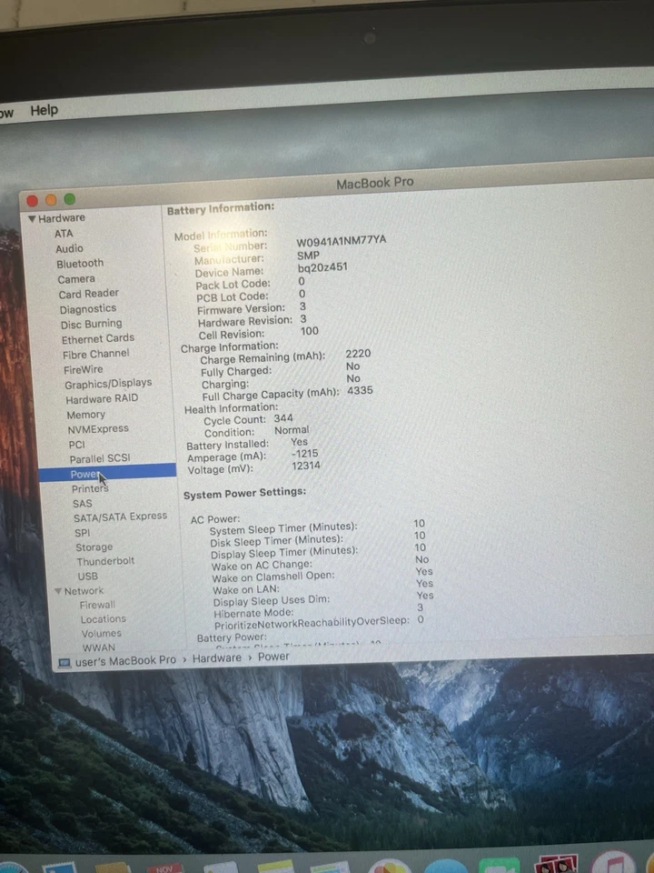The height and width of the screenshot is (873, 654).
Task: Select Locations under Network
Action: 104,619
